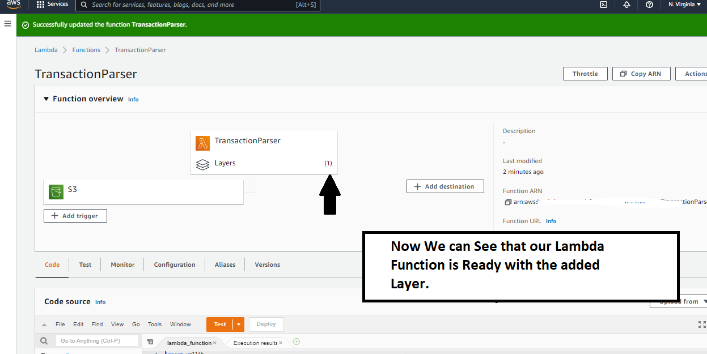Close the lambda_function editor tab

pos(215,343)
